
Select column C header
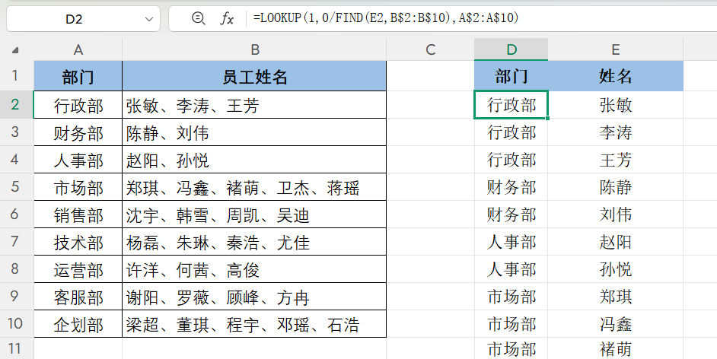(x=430, y=50)
